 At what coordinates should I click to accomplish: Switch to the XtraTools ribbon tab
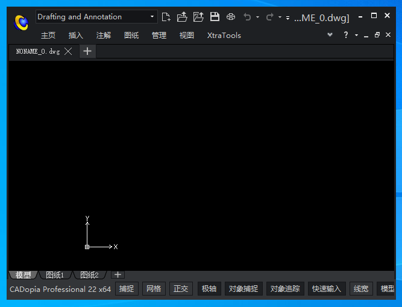click(224, 36)
